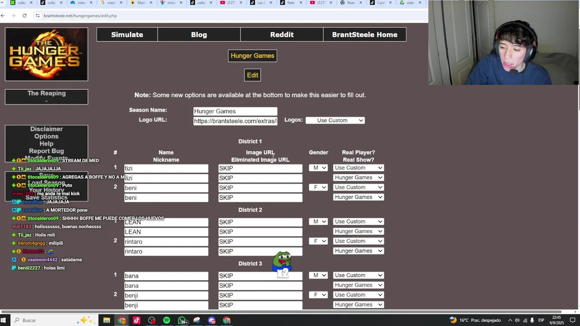Click the Pepe frog emote overlay
This screenshot has width=580, height=326.
[282, 264]
